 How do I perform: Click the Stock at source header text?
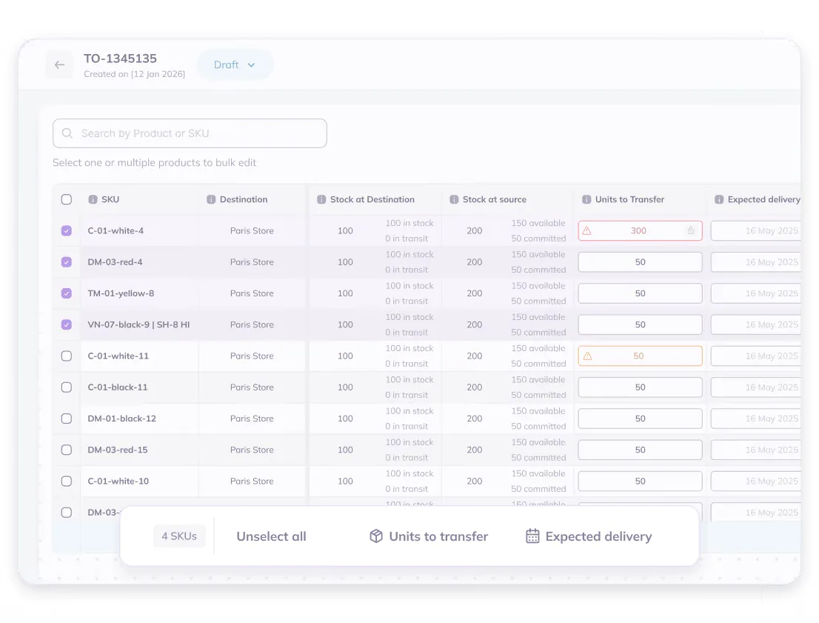click(x=494, y=200)
